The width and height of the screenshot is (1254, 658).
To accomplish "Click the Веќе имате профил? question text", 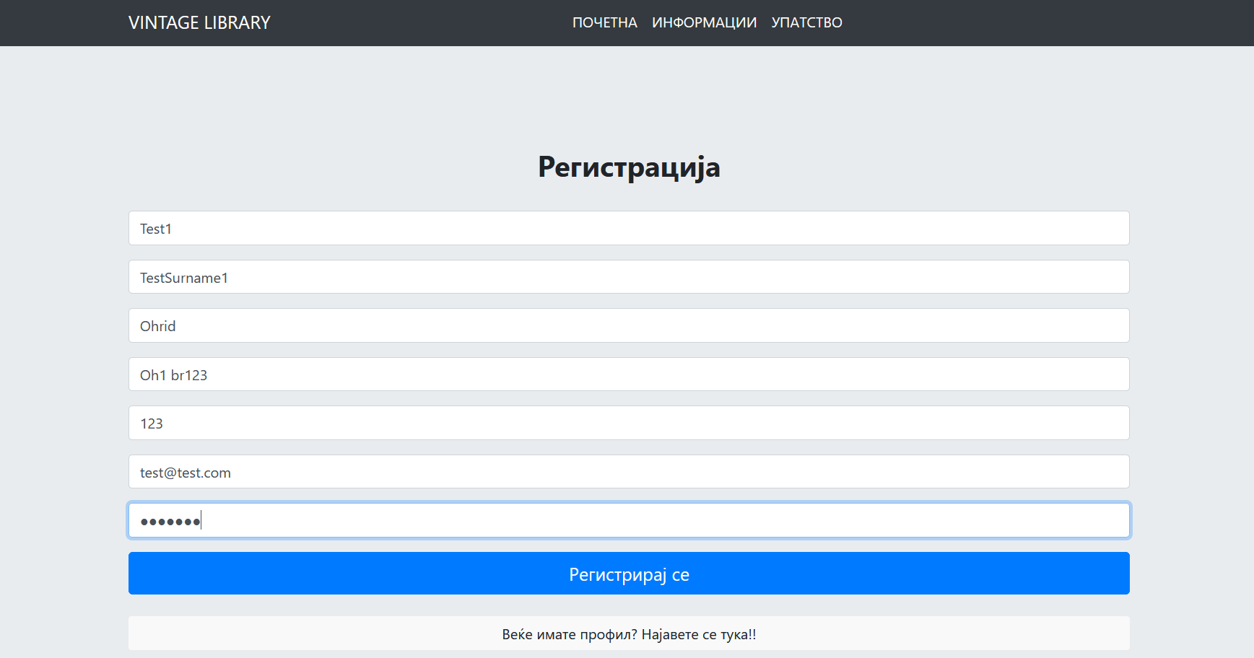I will point(569,635).
